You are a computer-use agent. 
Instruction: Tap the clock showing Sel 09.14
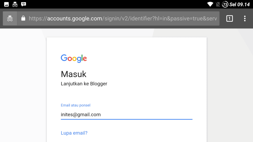pyautogui.click(x=239, y=4)
